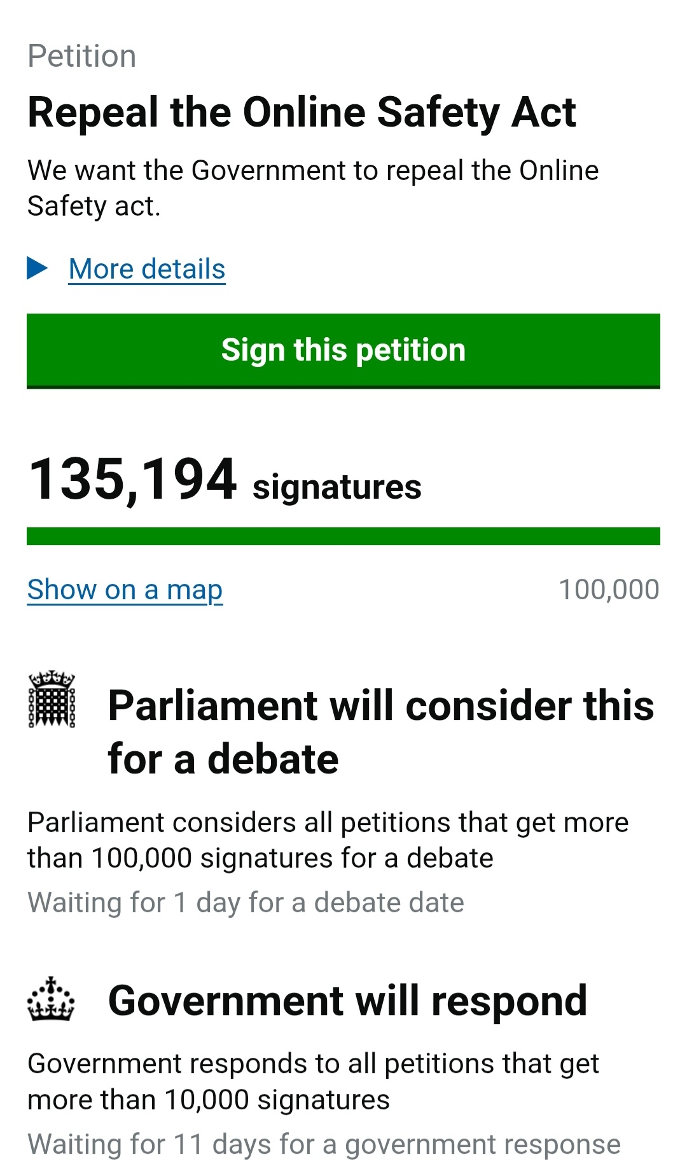
Task: Click the green signature progress bar
Action: coord(343,536)
